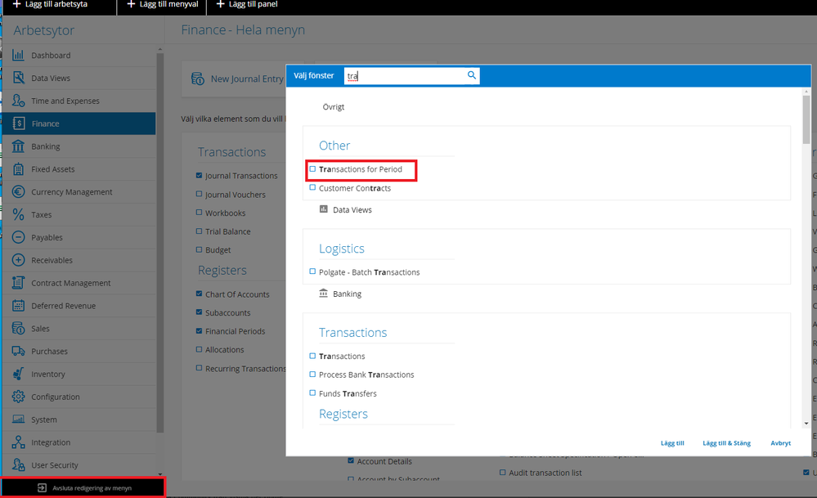817x498 pixels.
Task: Uncheck Journal Transactions checkbox
Action: pyautogui.click(x=199, y=176)
